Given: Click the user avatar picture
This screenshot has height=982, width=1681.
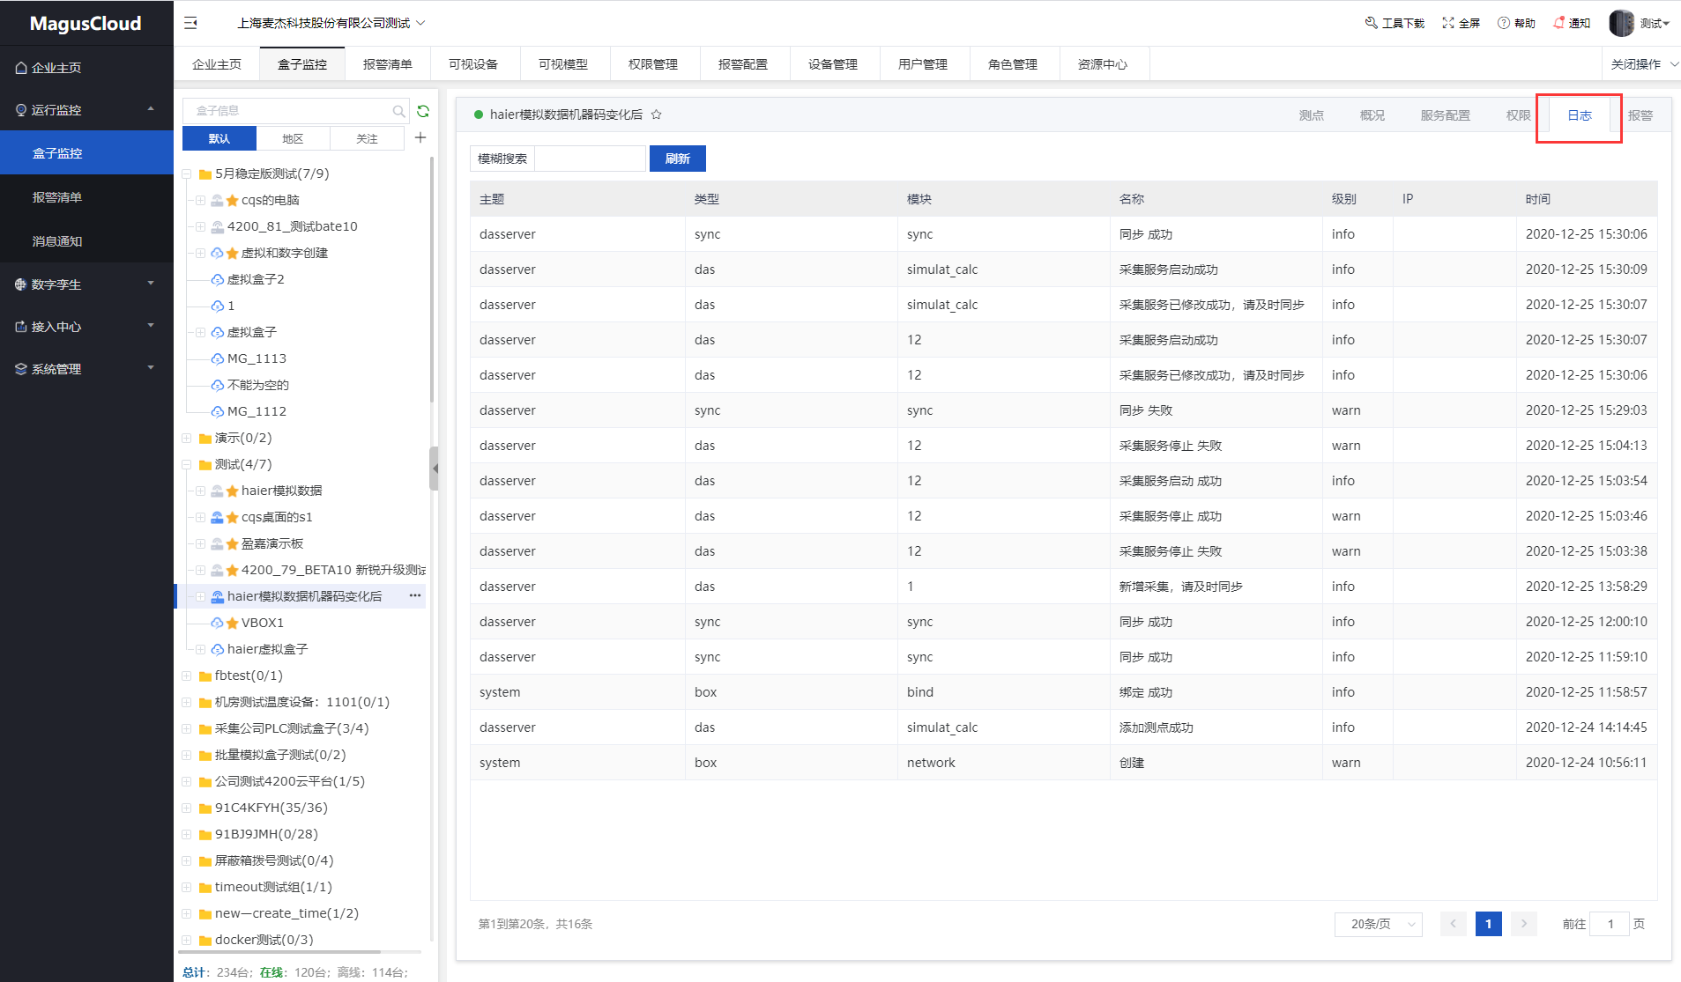Looking at the screenshot, I should [x=1622, y=23].
